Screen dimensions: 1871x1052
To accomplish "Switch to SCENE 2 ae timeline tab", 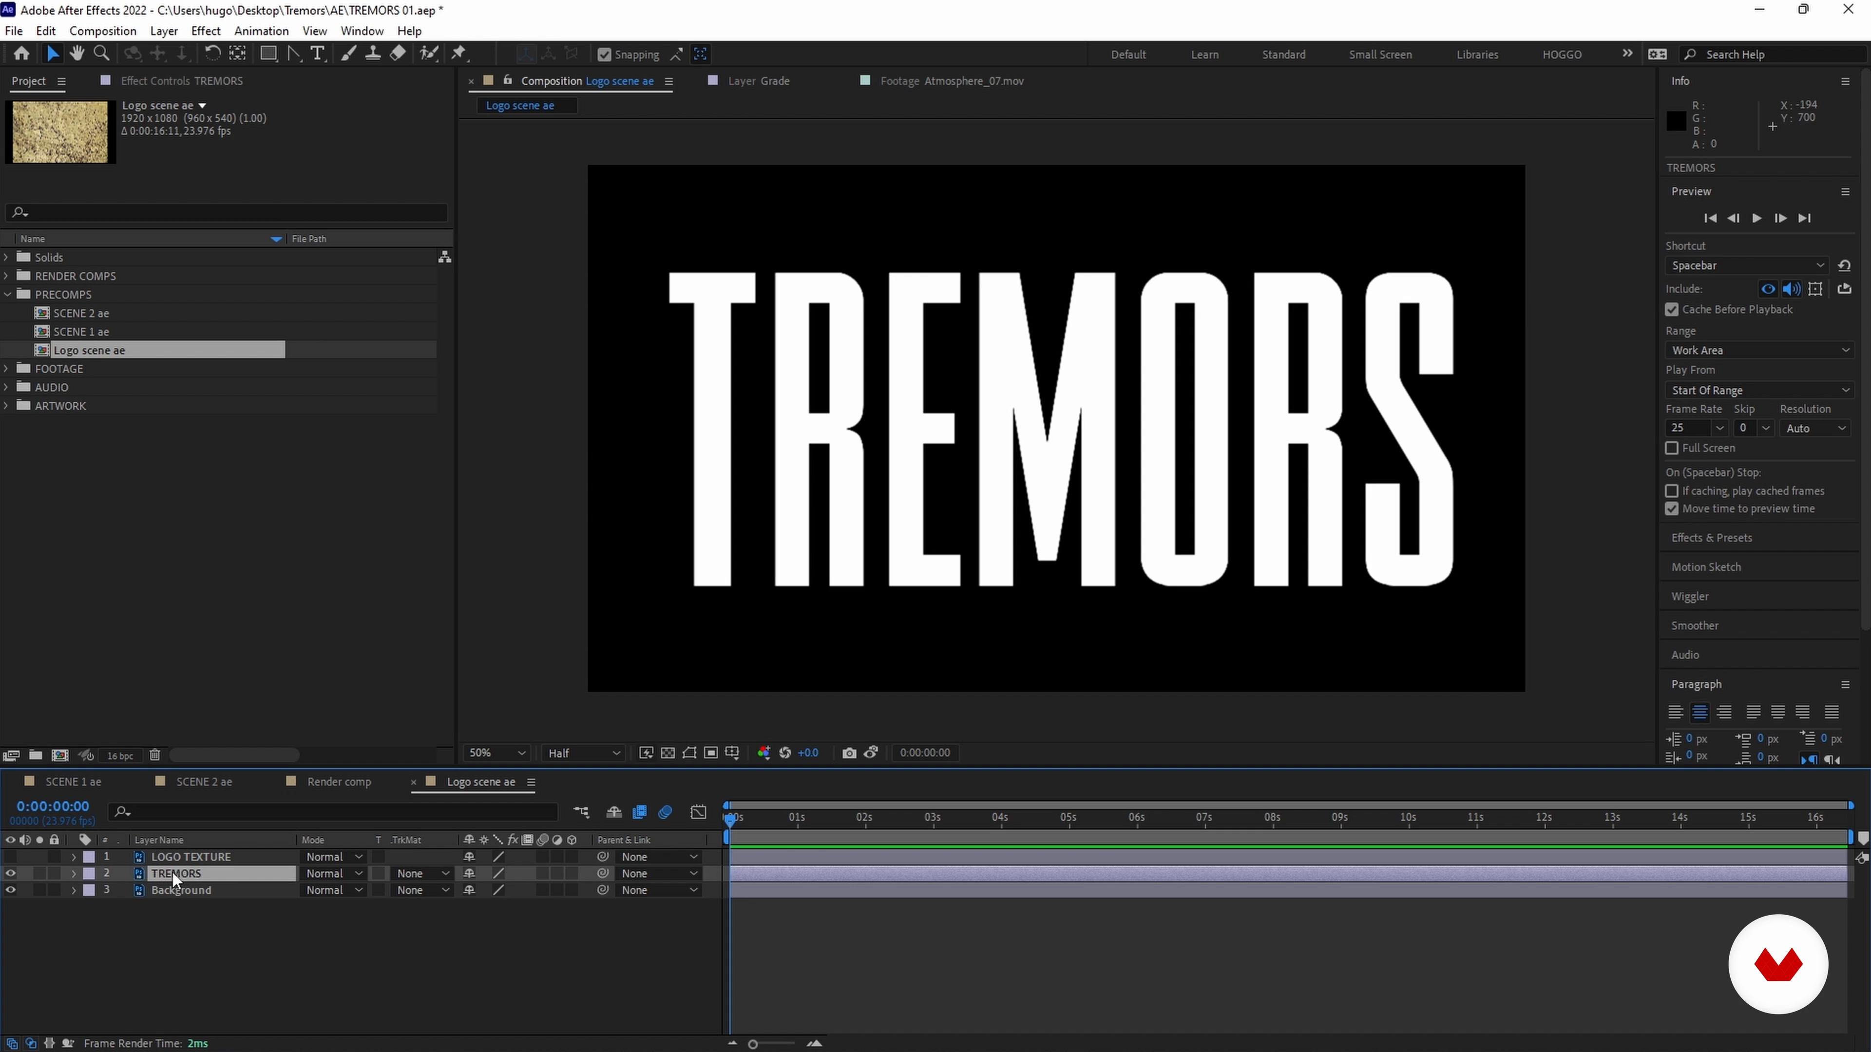I will [x=204, y=782].
